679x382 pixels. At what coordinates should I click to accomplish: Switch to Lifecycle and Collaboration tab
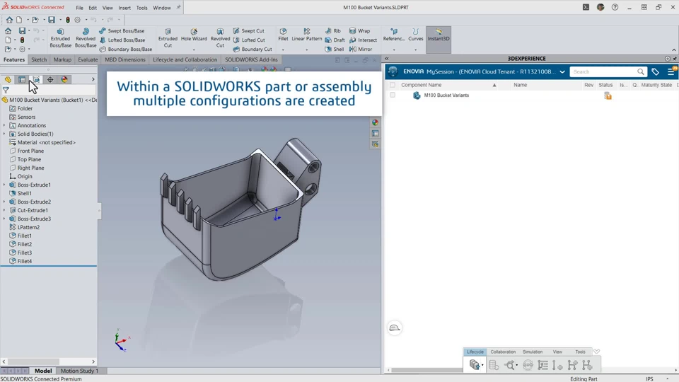pyautogui.click(x=185, y=59)
